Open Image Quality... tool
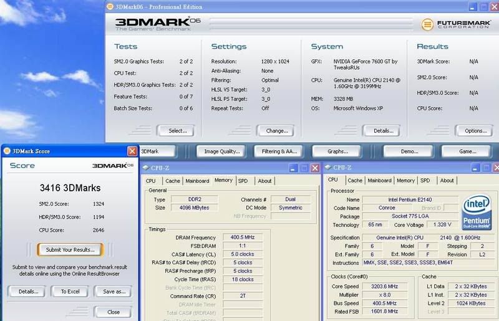Viewport: 499px width, 321px height. click(221, 151)
